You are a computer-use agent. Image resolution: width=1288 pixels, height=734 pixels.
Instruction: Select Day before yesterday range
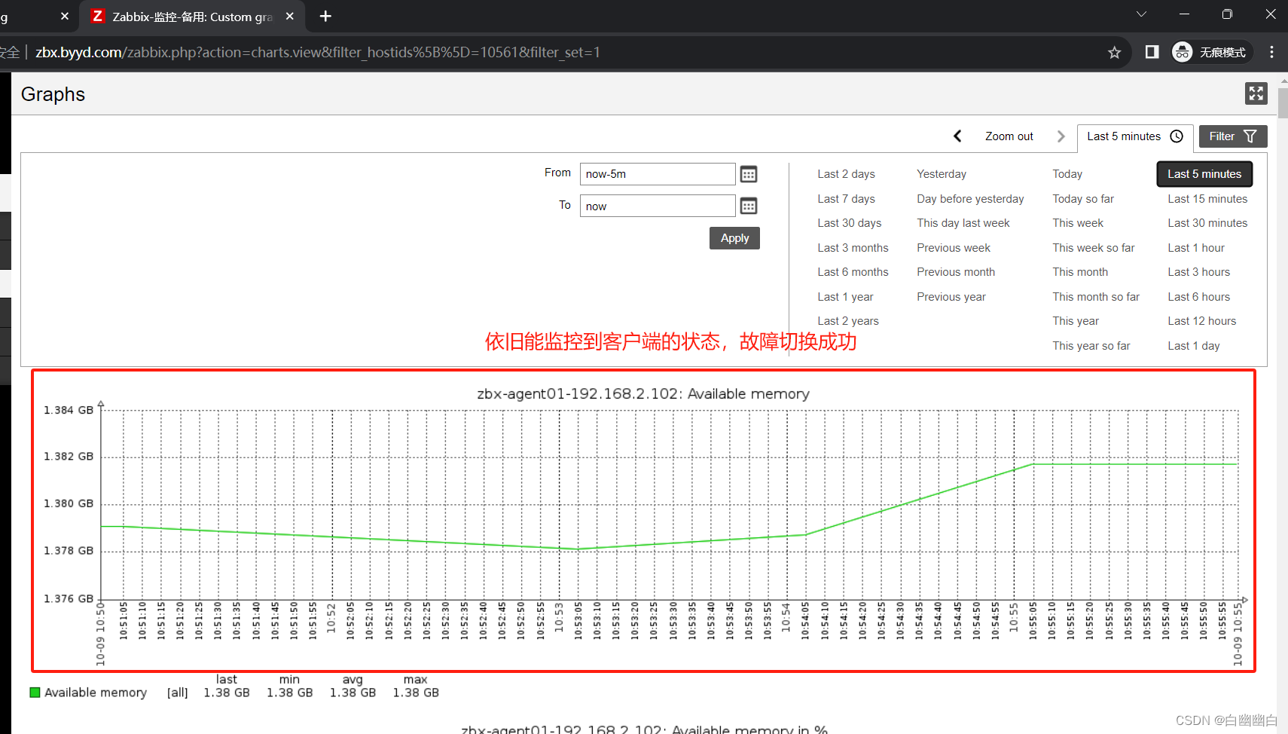coord(970,199)
